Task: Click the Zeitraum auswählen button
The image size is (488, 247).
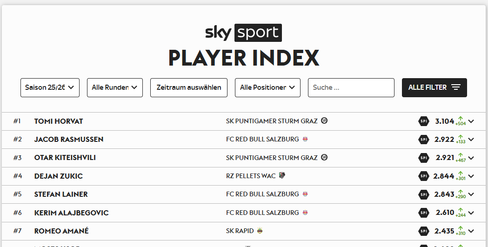Action: tap(189, 87)
